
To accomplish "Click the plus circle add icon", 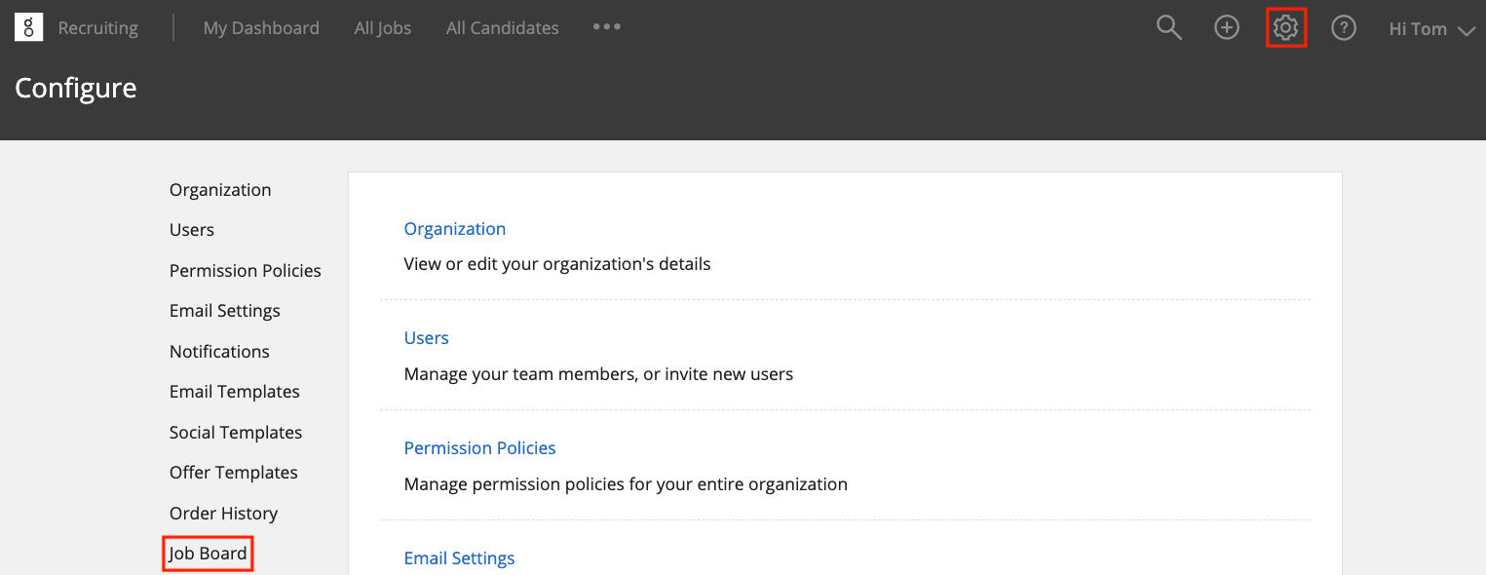I will click(x=1227, y=28).
